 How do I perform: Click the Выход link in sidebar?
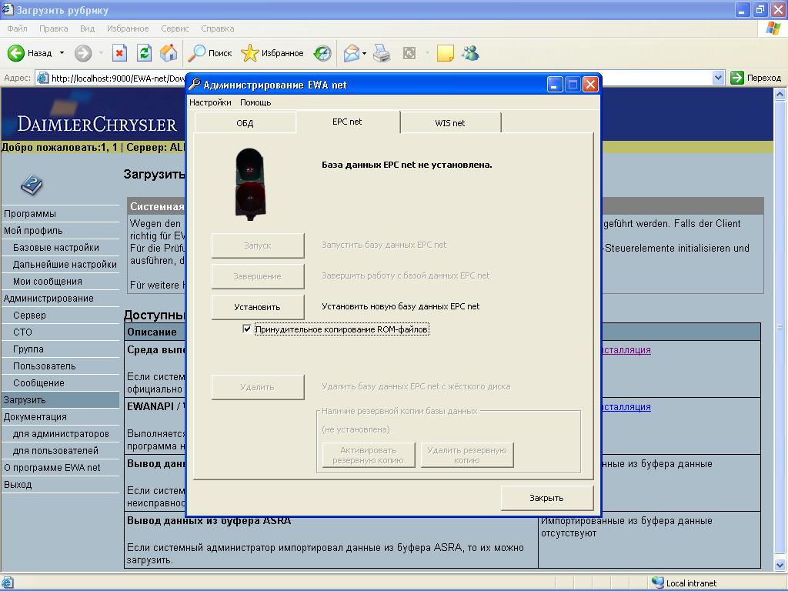tap(18, 485)
